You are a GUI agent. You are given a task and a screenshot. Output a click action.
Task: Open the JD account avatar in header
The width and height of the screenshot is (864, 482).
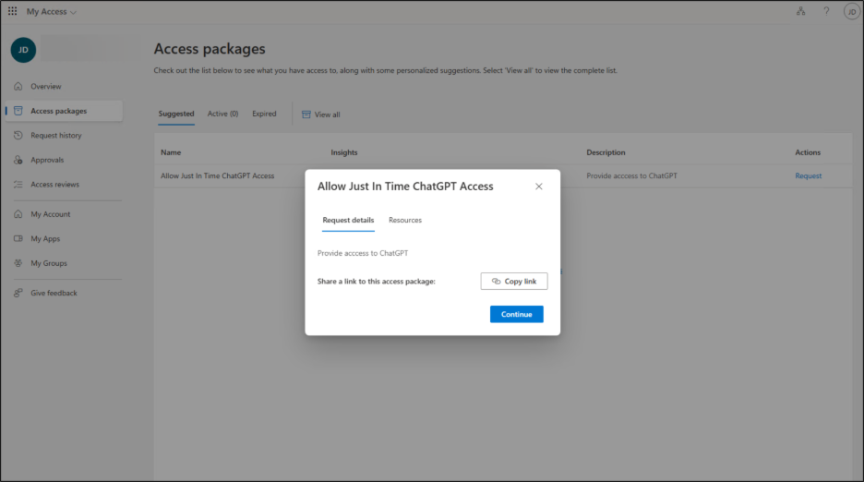coord(850,12)
